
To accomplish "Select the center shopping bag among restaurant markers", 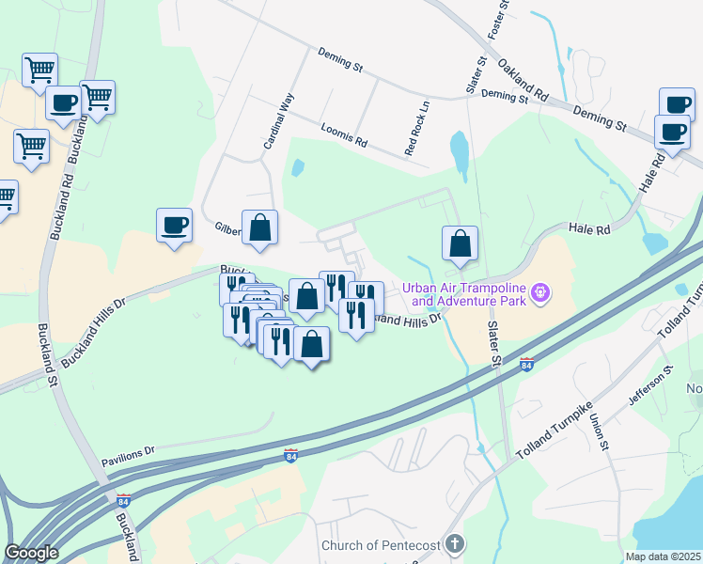I will (306, 298).
